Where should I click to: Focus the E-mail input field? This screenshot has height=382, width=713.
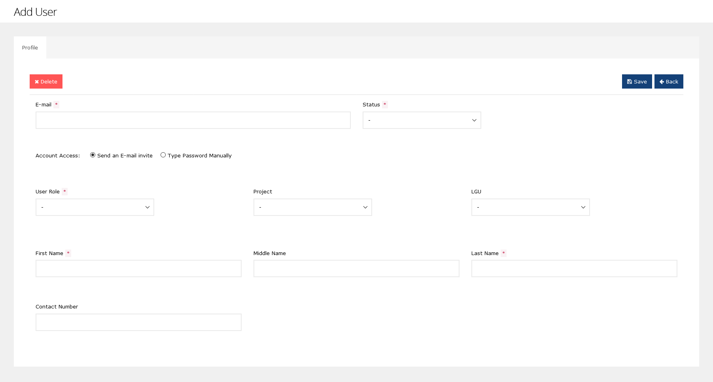point(193,120)
